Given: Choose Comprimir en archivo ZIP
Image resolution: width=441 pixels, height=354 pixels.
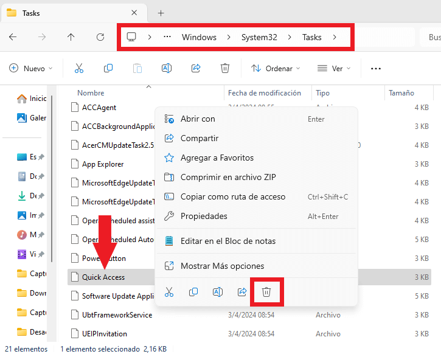Looking at the screenshot, I should point(256,177).
